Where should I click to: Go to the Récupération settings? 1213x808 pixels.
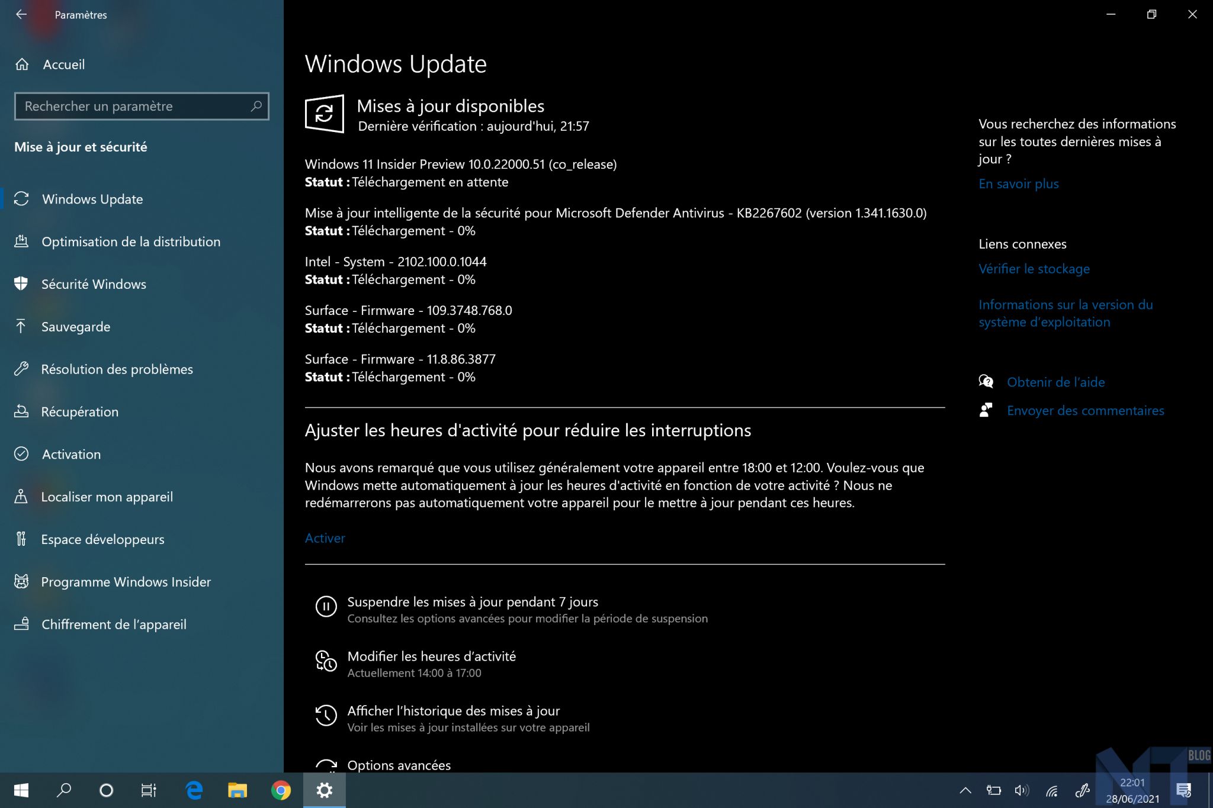point(79,412)
